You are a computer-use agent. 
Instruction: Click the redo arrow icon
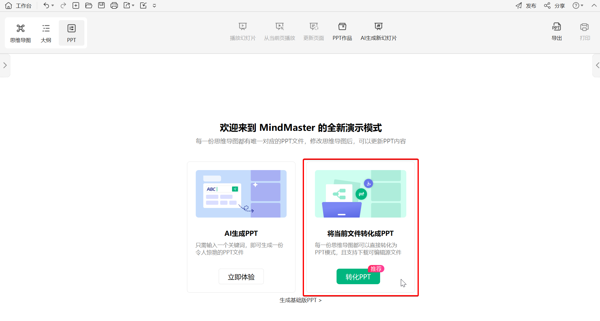click(x=63, y=5)
